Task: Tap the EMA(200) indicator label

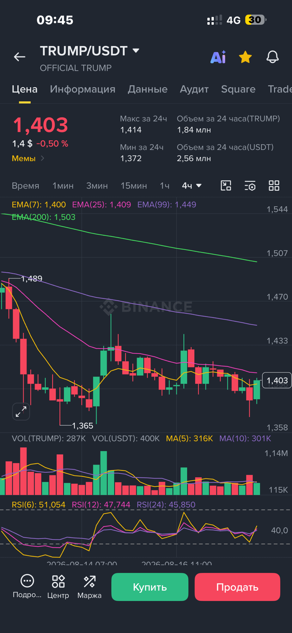Action: click(x=44, y=217)
